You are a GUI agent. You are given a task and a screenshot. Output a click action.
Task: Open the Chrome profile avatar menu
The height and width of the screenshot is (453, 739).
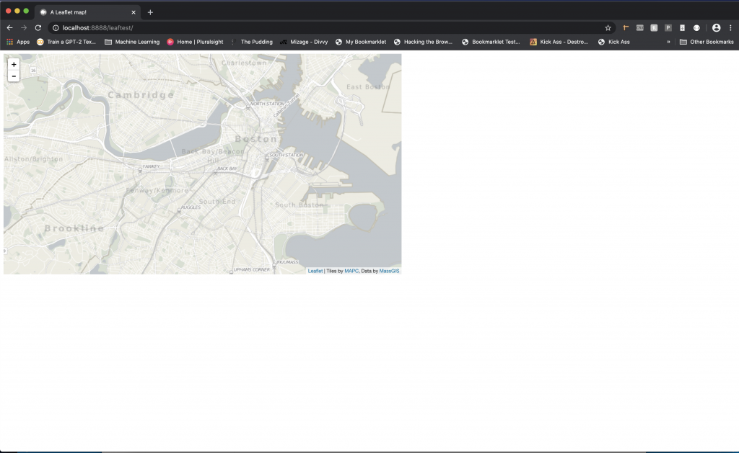717,27
